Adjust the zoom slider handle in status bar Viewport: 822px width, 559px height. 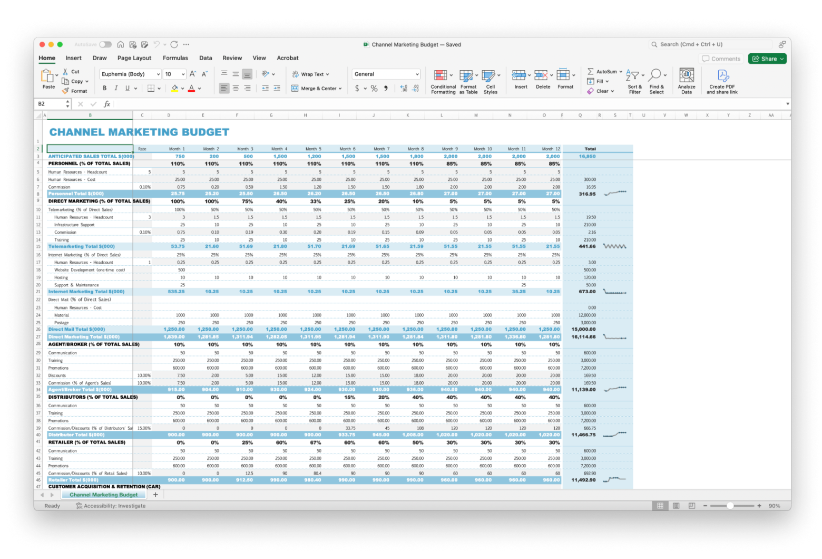pyautogui.click(x=730, y=506)
